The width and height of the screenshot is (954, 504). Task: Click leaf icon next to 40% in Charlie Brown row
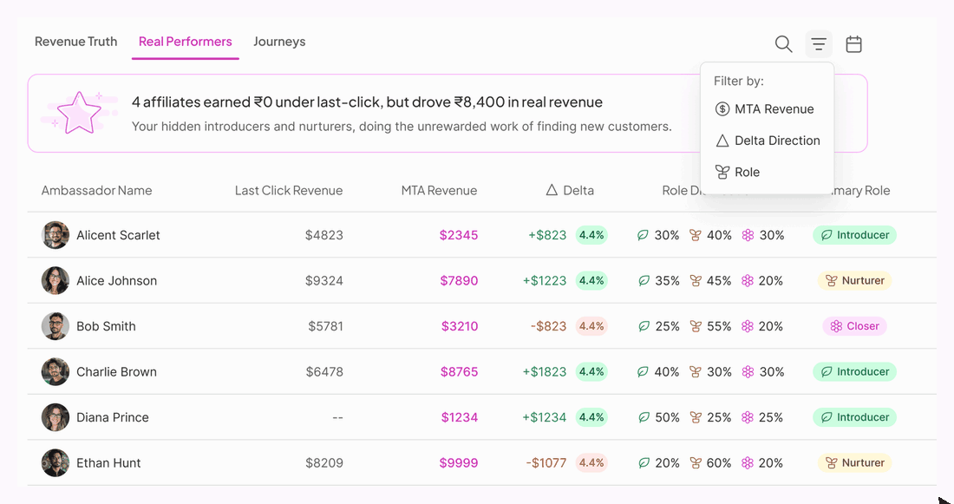[644, 372]
